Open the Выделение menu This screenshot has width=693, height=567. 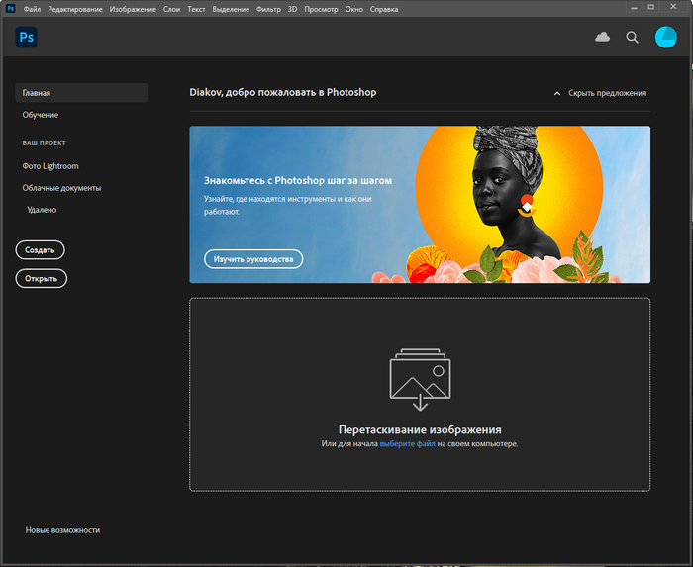click(x=231, y=9)
